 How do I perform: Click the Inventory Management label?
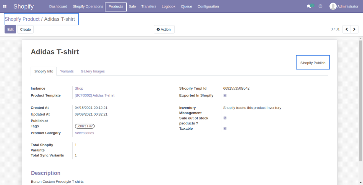[x=190, y=110]
